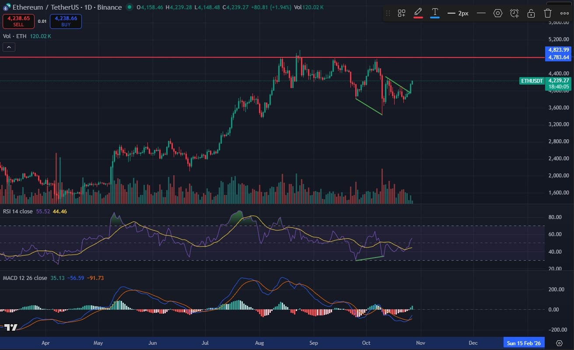Add an alert with alarm clock icon
The height and width of the screenshot is (350, 574).
pyautogui.click(x=514, y=13)
